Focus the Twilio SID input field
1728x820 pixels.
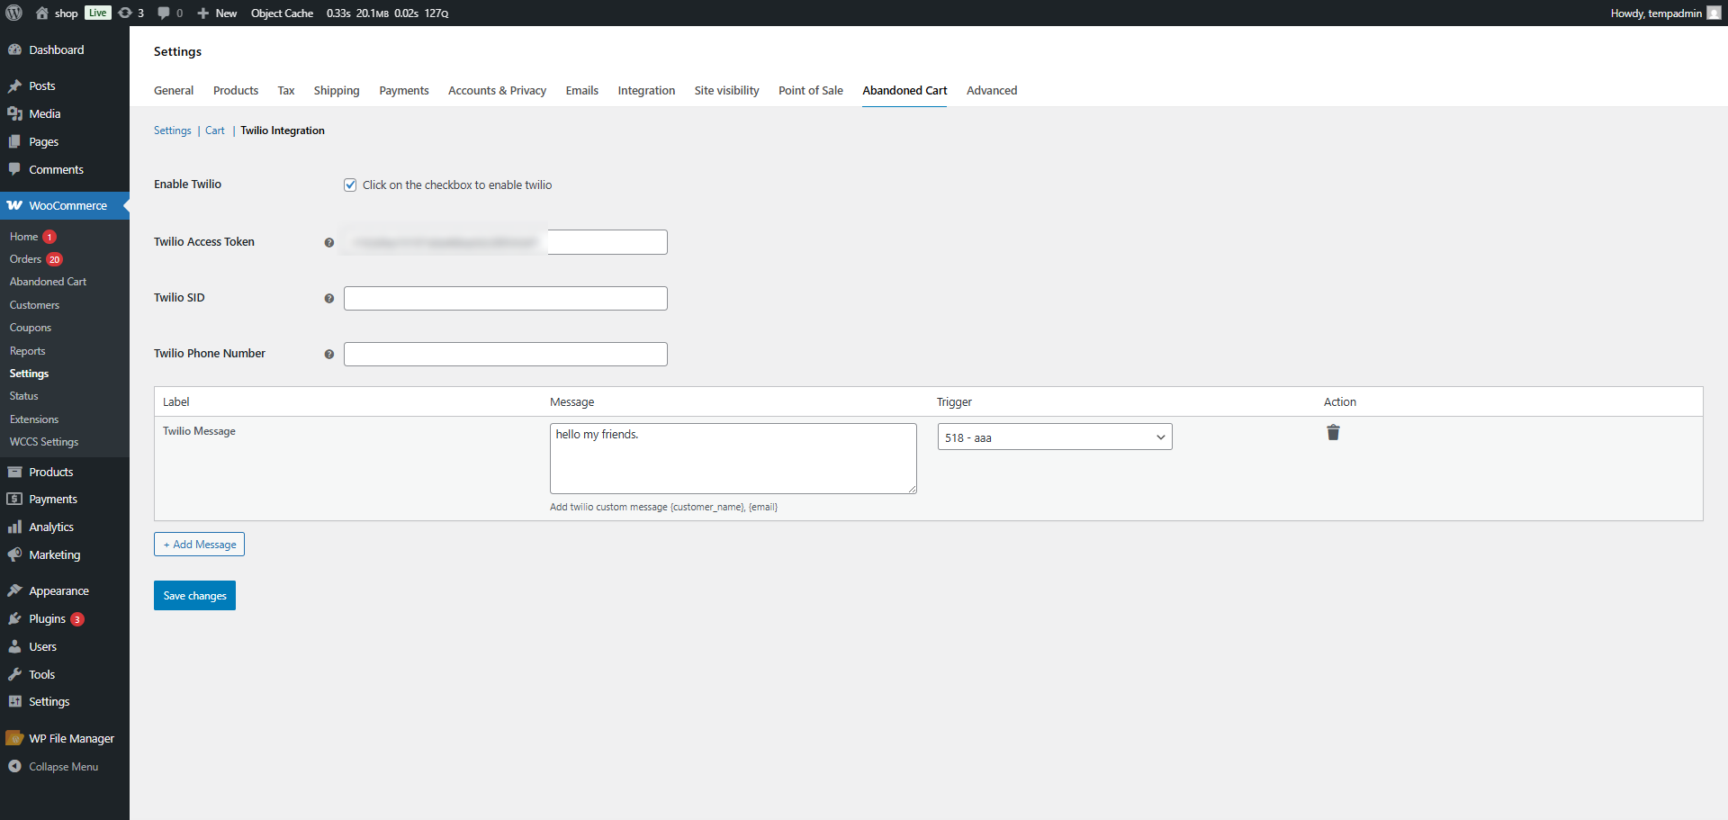coord(506,298)
